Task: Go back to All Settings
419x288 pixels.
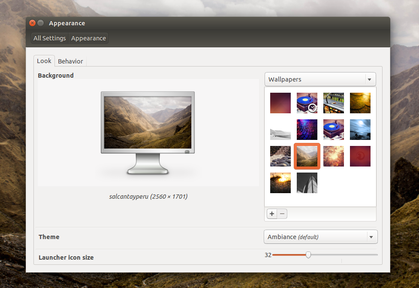Action: click(50, 38)
